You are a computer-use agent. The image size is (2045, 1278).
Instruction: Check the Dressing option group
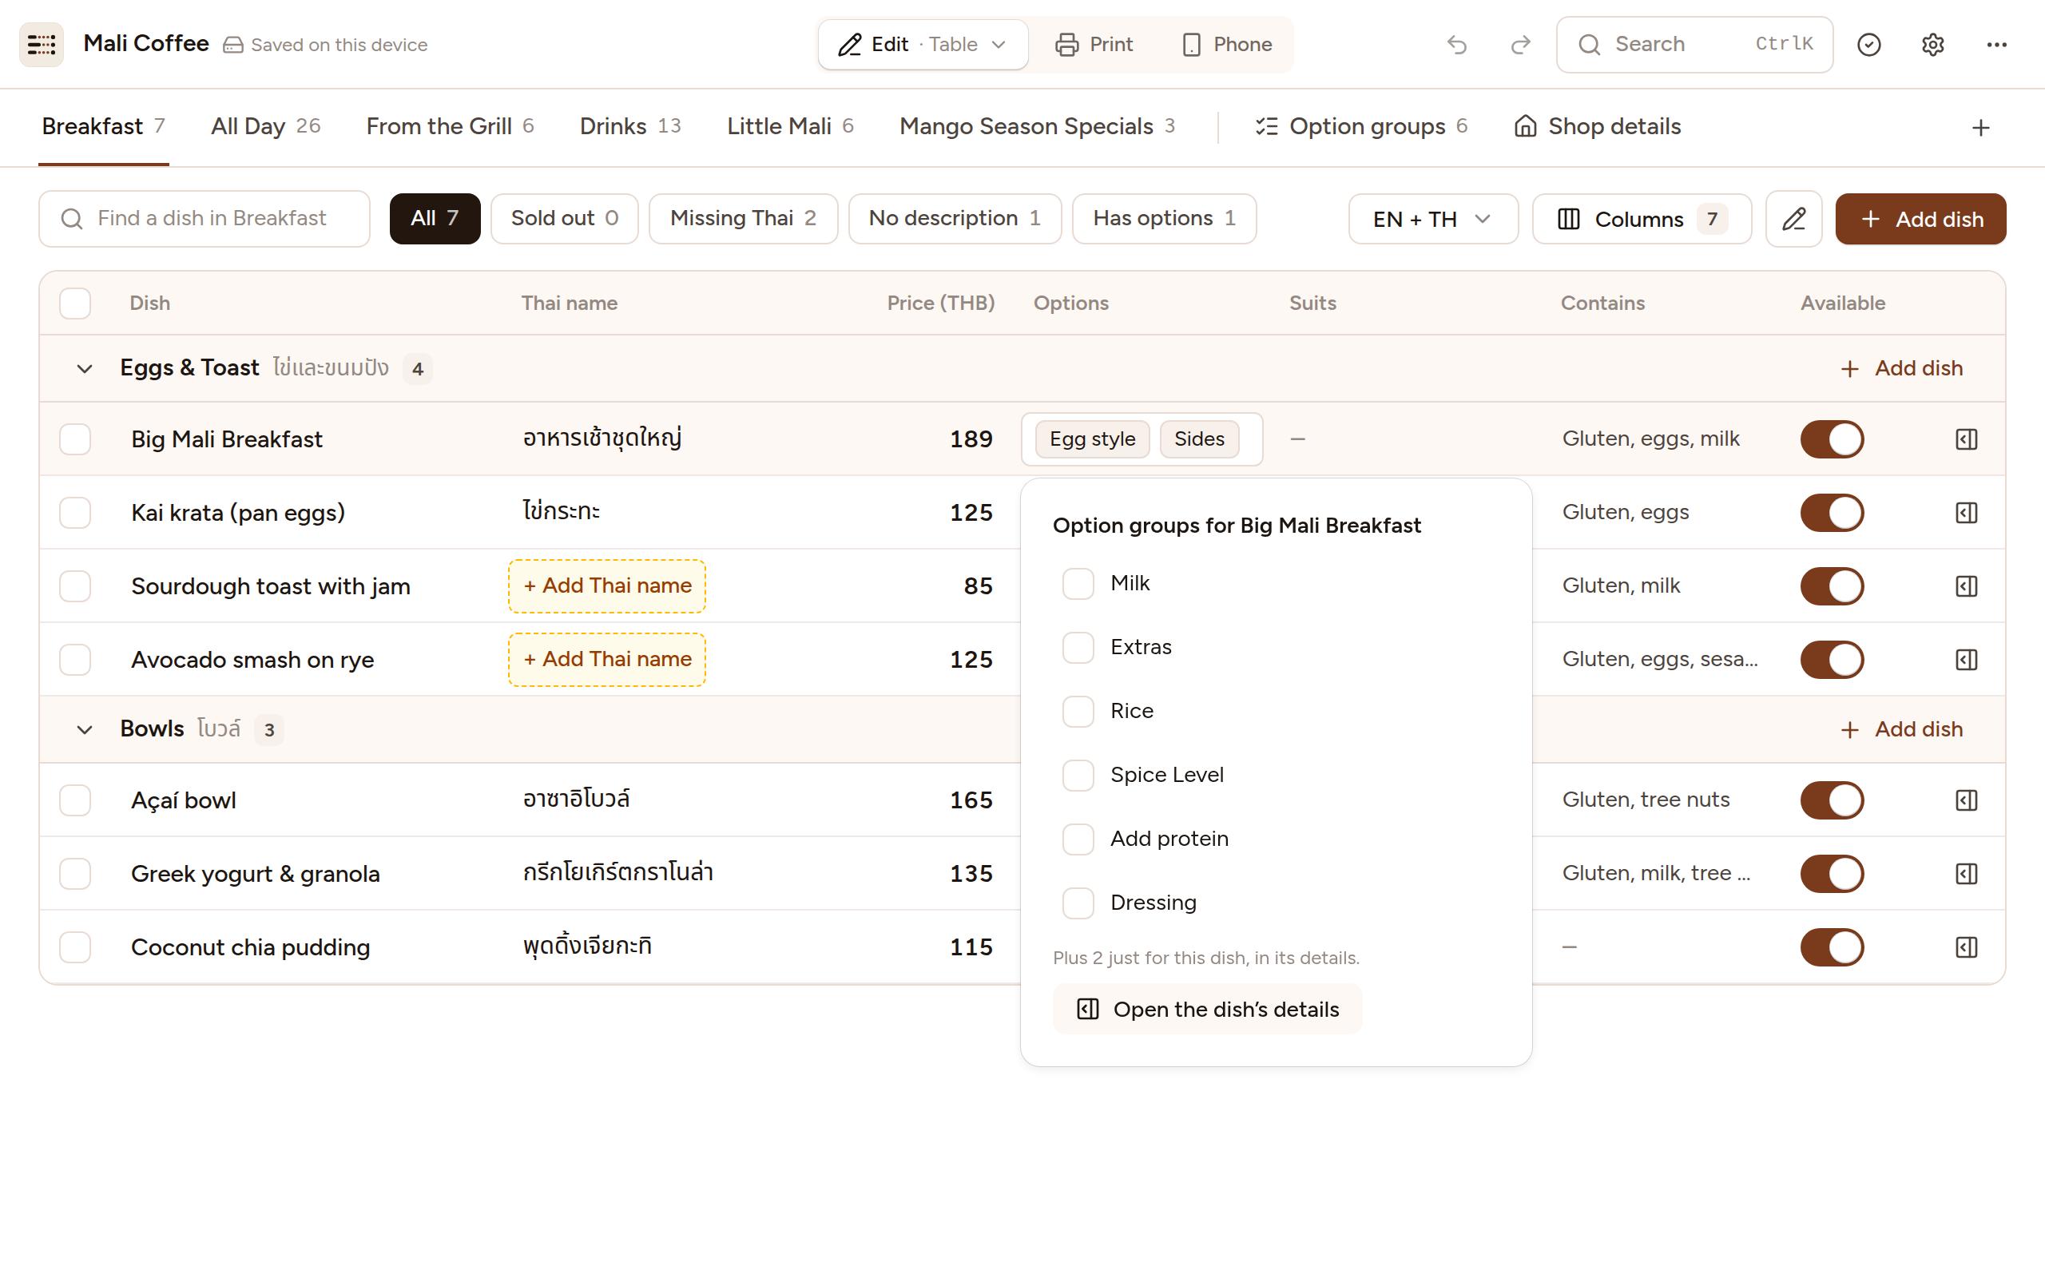(x=1078, y=903)
